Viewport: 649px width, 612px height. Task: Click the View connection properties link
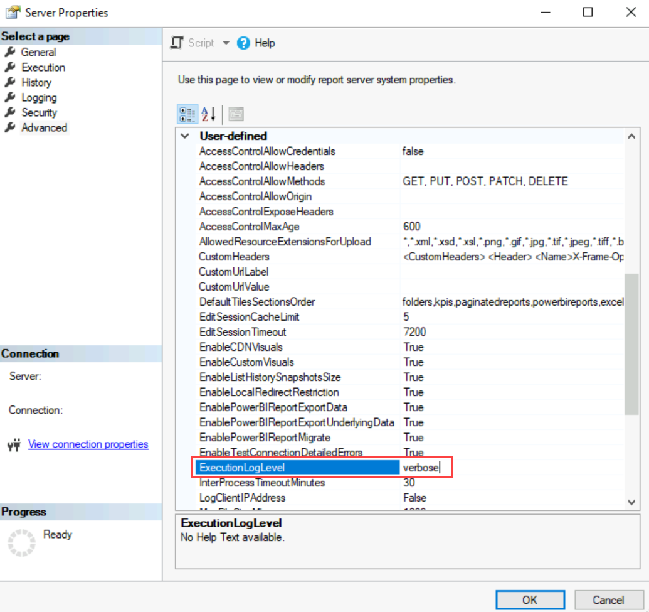88,444
